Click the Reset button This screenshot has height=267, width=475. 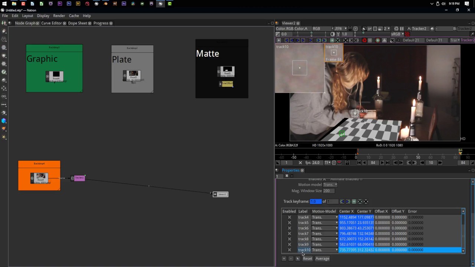click(308, 258)
